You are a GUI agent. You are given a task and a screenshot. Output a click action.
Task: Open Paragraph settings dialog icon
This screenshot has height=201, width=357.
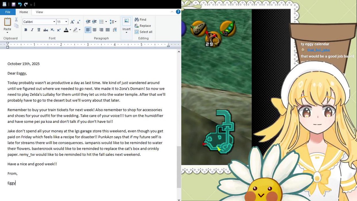click(115, 30)
